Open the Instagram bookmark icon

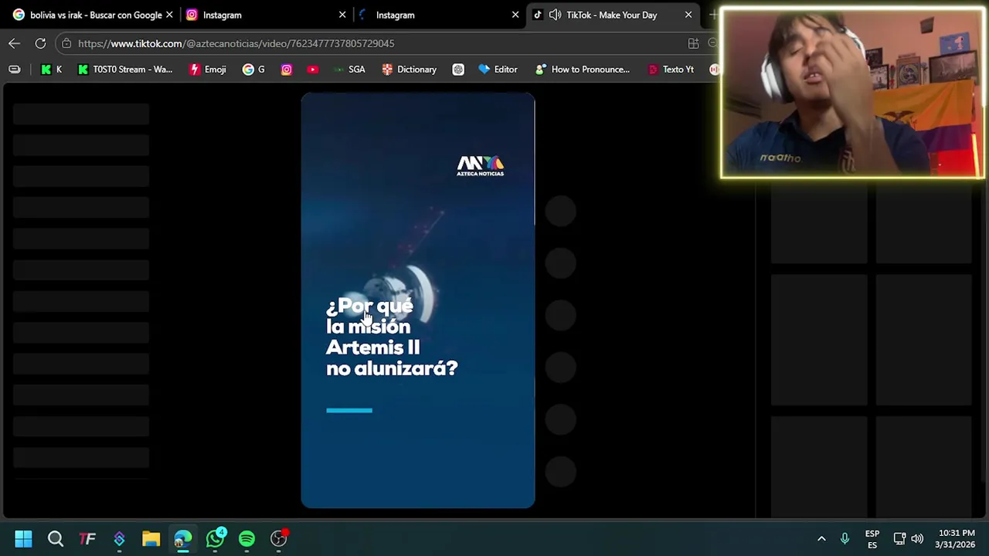tap(287, 69)
